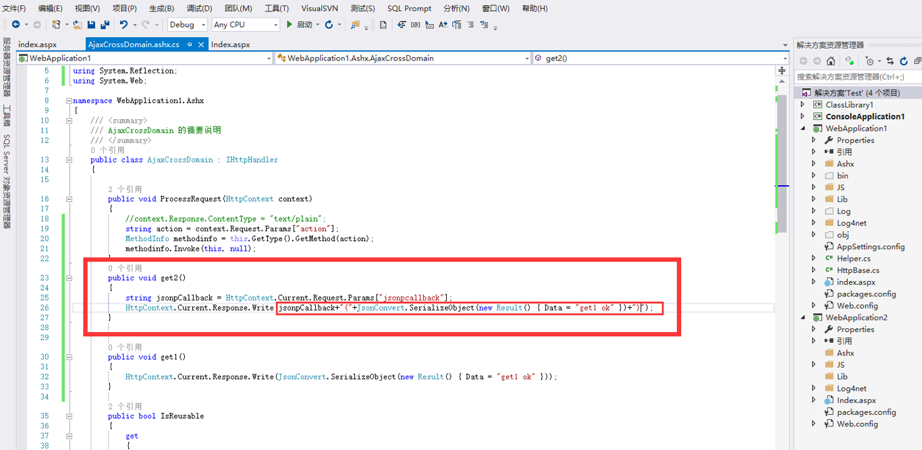922x450 pixels.
Task: Click the 启动 start button label
Action: pos(305,24)
